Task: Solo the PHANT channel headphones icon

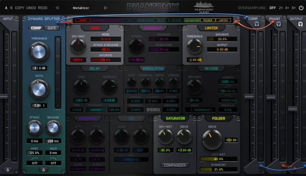Action: click(279, 24)
